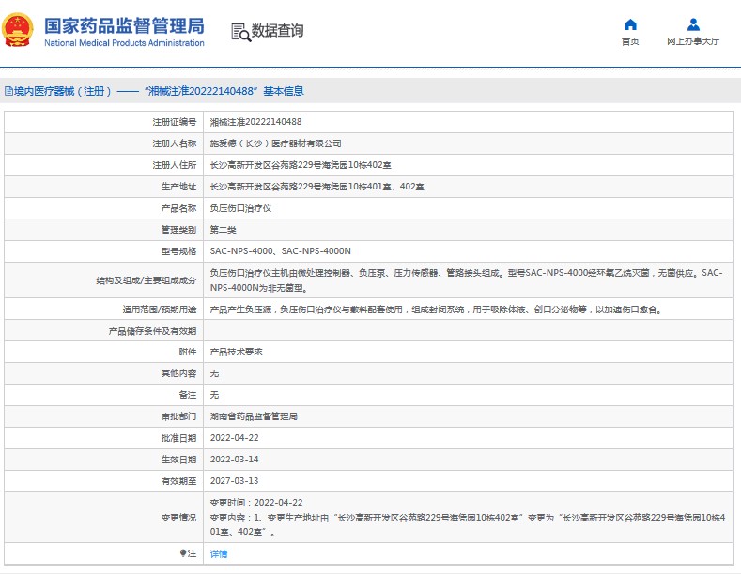Click the 首页 label
The width and height of the screenshot is (741, 574).
(630, 41)
